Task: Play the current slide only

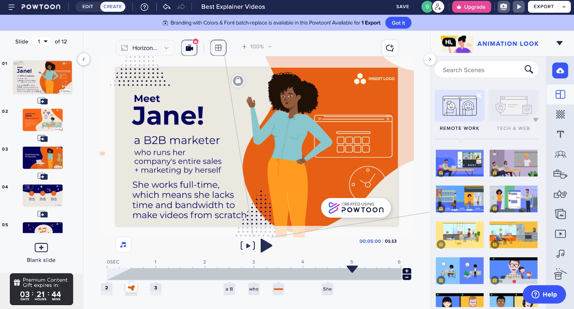Action: [x=248, y=246]
